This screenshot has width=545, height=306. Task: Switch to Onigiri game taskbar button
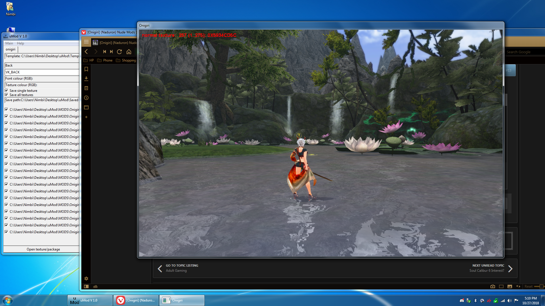pos(182,300)
